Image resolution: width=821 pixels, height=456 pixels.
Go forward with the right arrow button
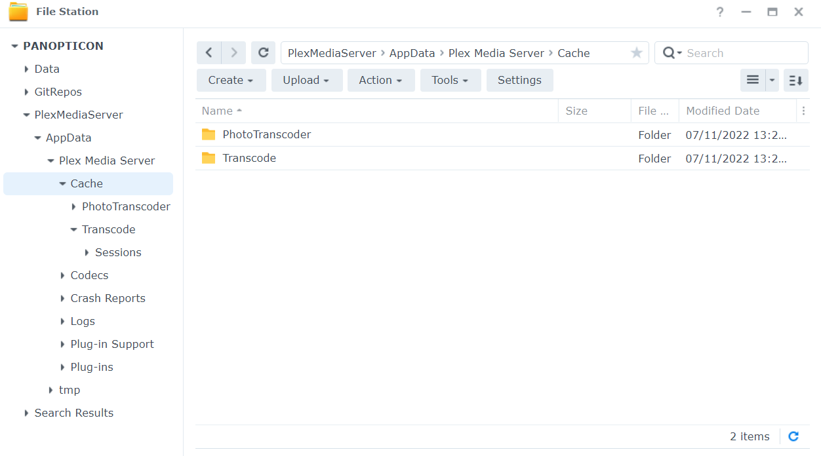click(234, 53)
